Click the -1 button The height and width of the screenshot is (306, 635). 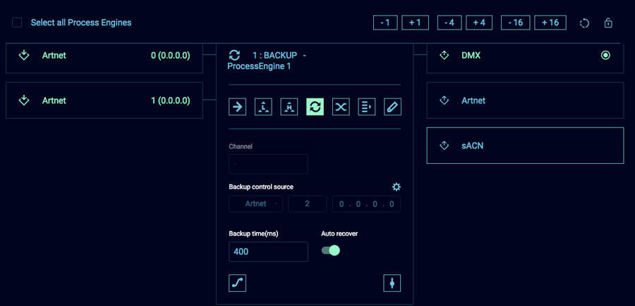coord(385,23)
